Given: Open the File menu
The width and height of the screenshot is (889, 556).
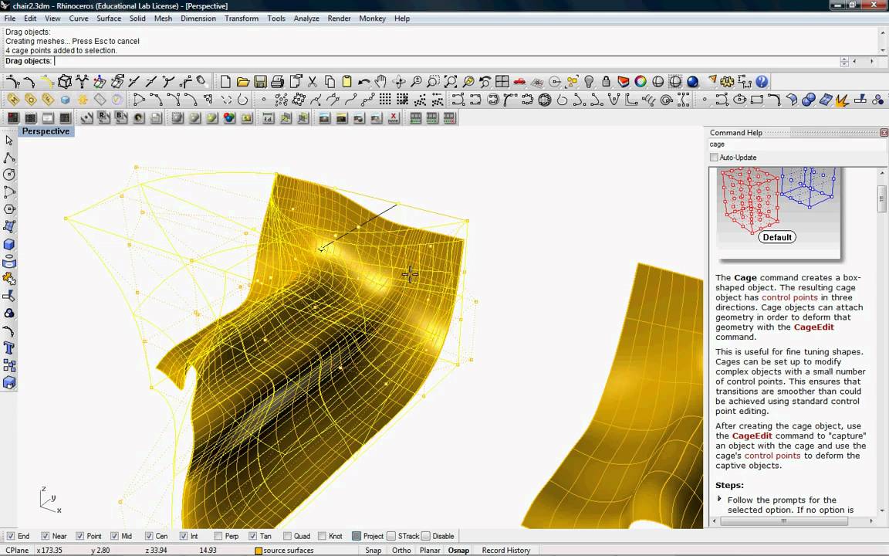Looking at the screenshot, I should 9,19.
